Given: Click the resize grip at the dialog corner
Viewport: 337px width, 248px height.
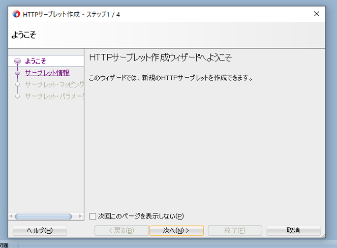Looking at the screenshot, I should point(323,235).
